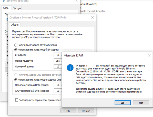Click the Default Switch text in background window
The image size is (153, 117).
(x=88, y=4)
